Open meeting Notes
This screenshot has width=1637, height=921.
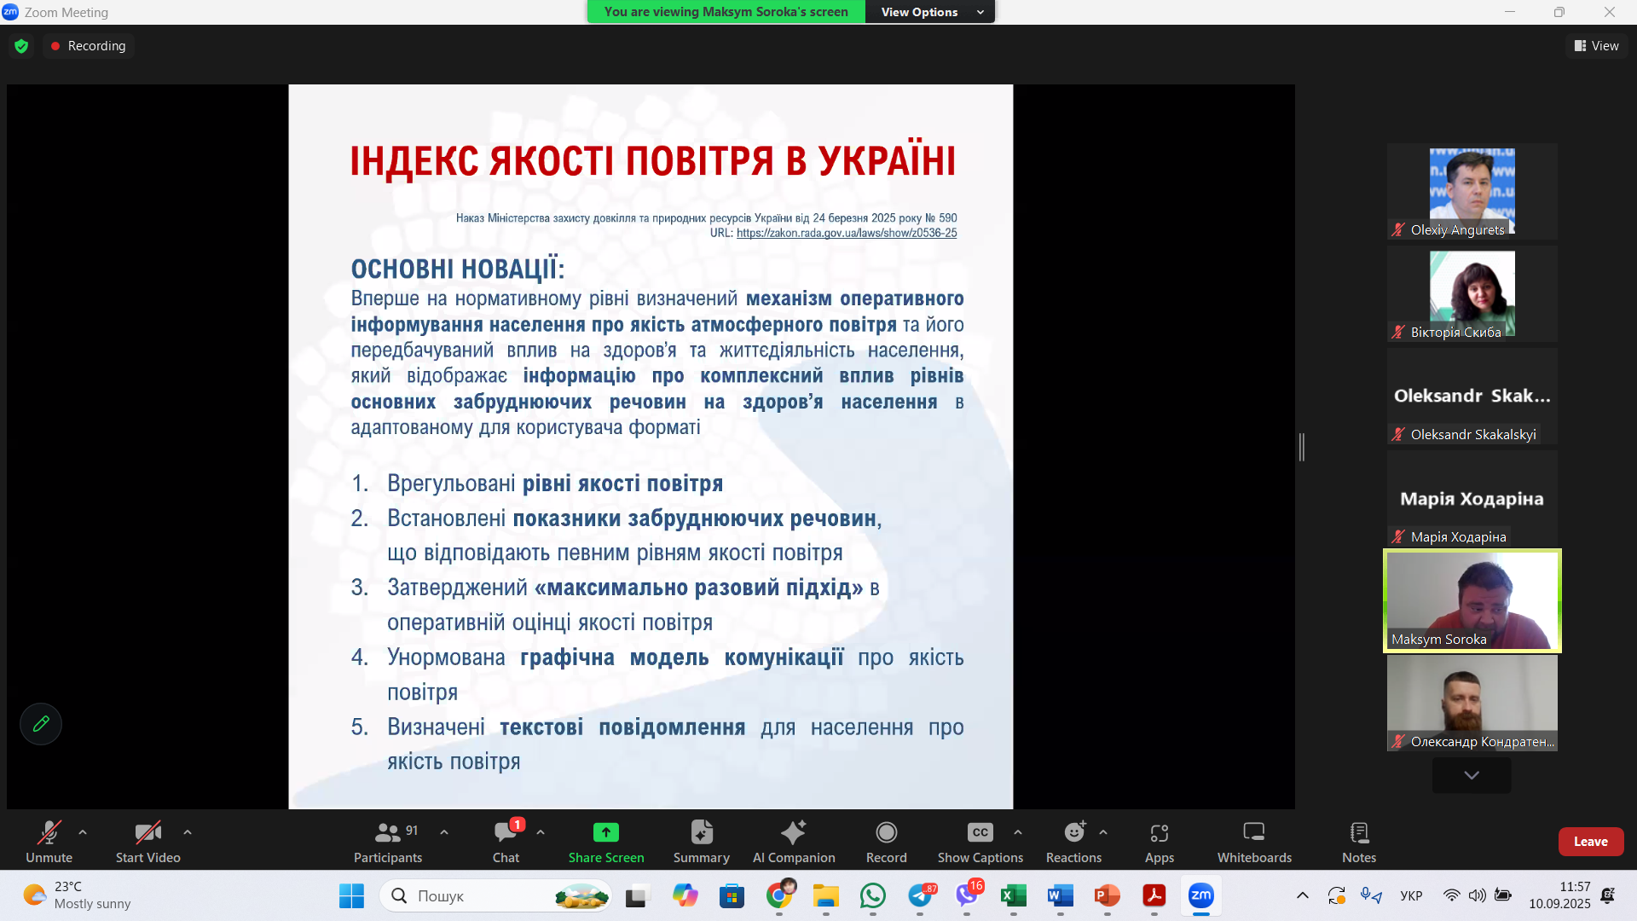pyautogui.click(x=1358, y=841)
